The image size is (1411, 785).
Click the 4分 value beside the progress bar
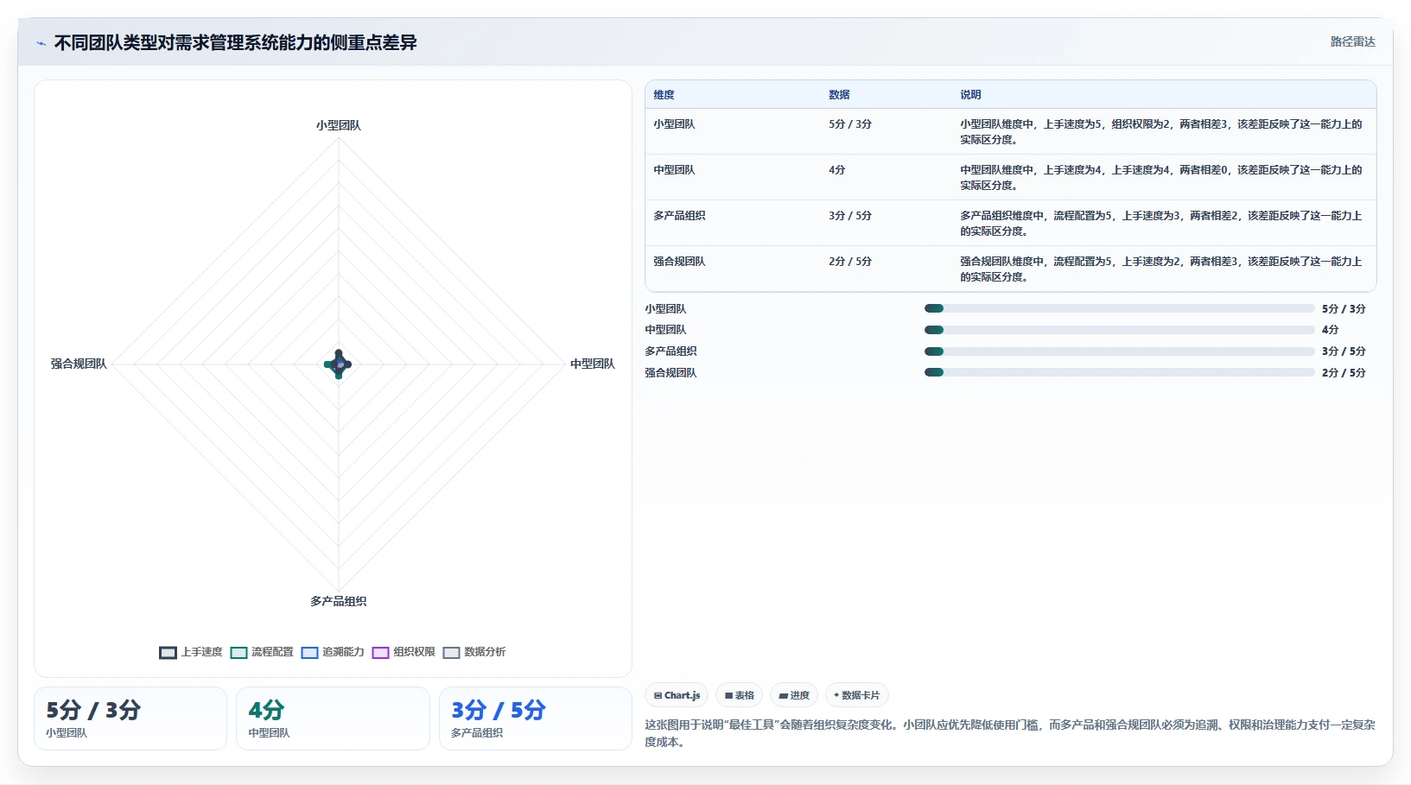pos(1331,330)
